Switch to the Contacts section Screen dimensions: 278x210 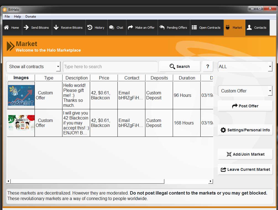point(256,28)
